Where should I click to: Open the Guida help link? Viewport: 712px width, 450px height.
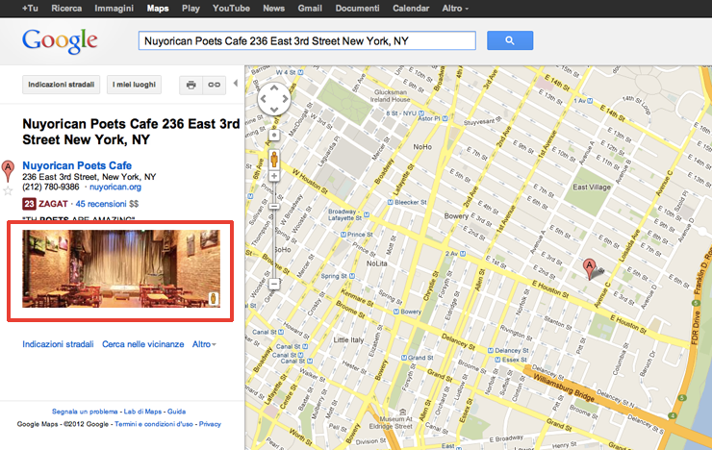(x=177, y=412)
